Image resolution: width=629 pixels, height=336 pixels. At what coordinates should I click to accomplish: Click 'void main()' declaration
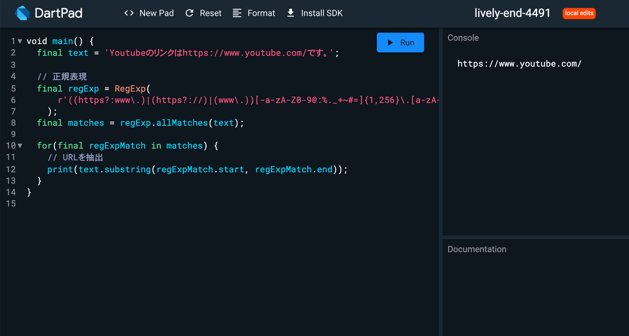(x=55, y=41)
